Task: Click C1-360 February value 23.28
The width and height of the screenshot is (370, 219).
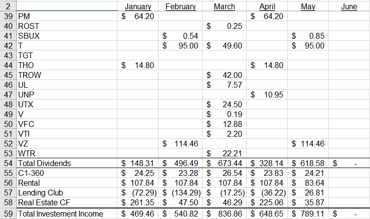Action: coord(180,173)
